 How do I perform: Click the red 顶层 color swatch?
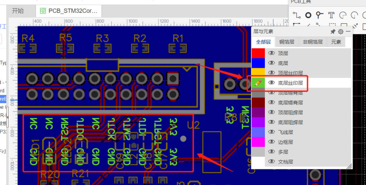pos(258,53)
